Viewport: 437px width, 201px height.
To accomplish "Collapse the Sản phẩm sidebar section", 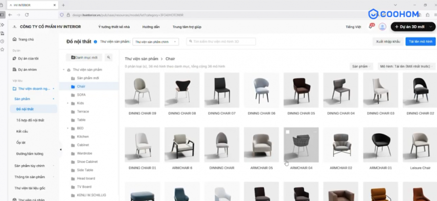I will tap(53, 99).
